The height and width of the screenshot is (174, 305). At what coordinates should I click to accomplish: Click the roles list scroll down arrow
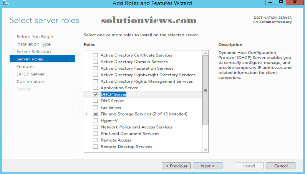click(206, 150)
